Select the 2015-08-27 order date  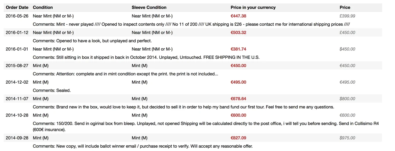click(x=17, y=66)
